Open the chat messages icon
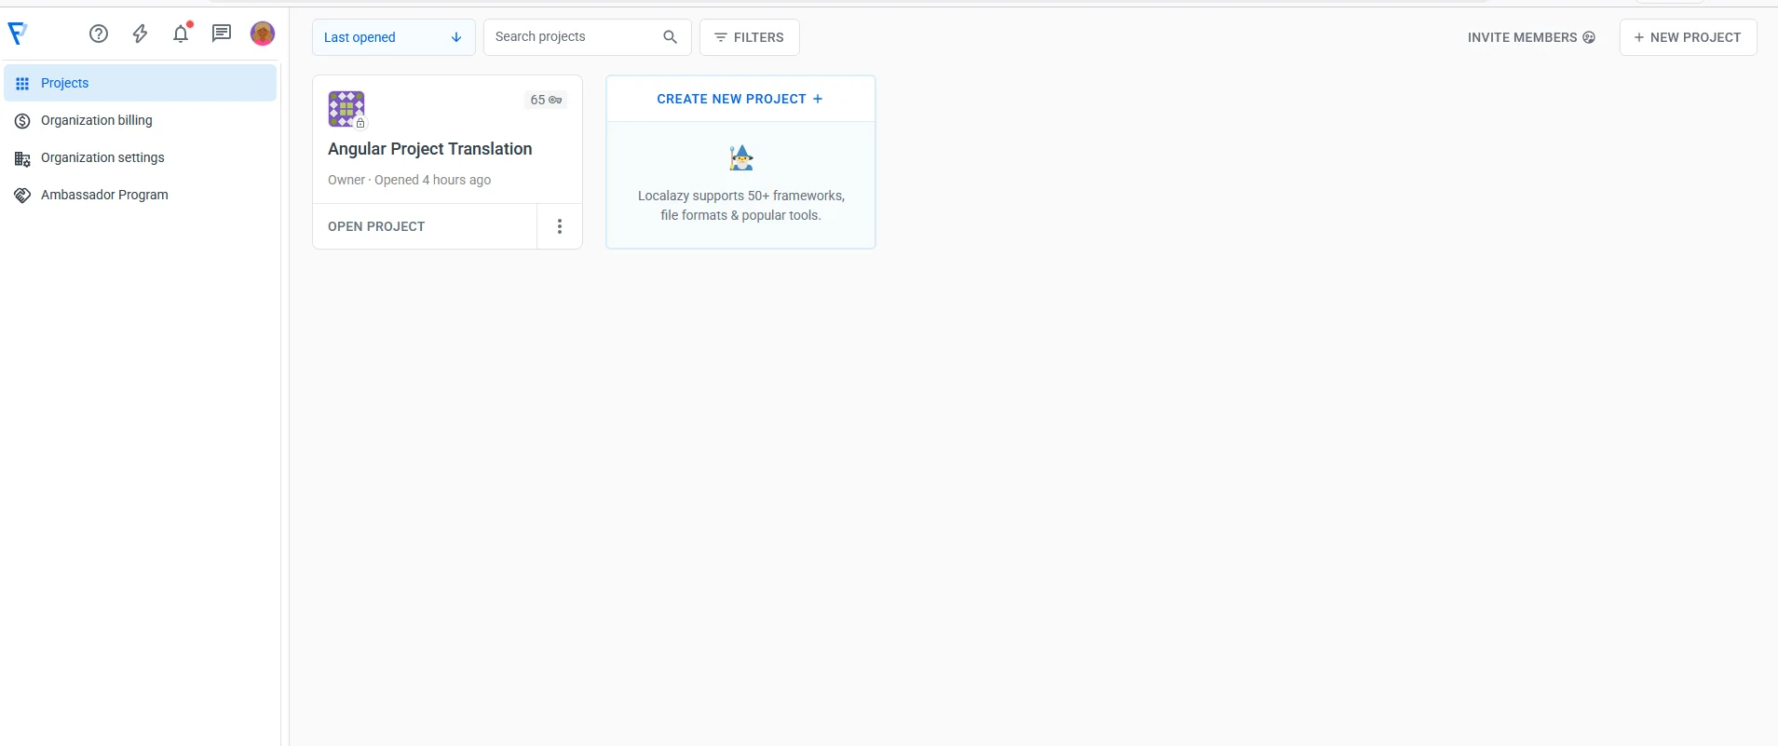1778x746 pixels. [x=222, y=34]
